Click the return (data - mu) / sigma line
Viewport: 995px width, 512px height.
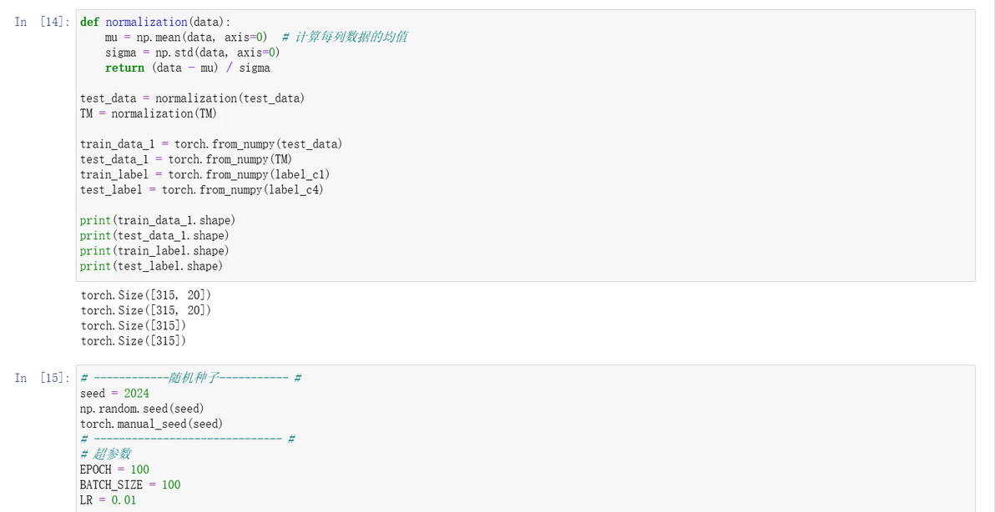click(187, 68)
